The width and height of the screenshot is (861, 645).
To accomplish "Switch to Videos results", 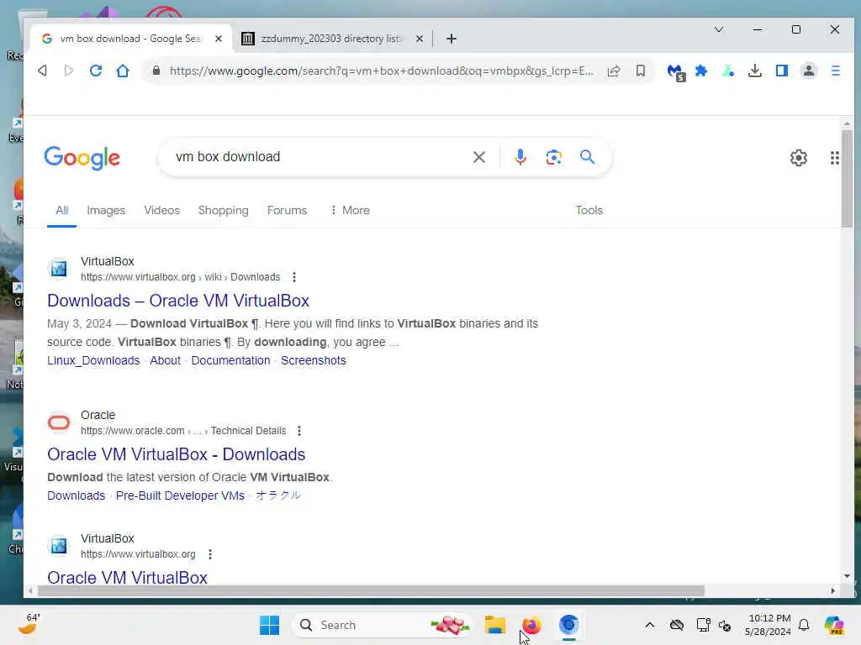I will pos(162,210).
